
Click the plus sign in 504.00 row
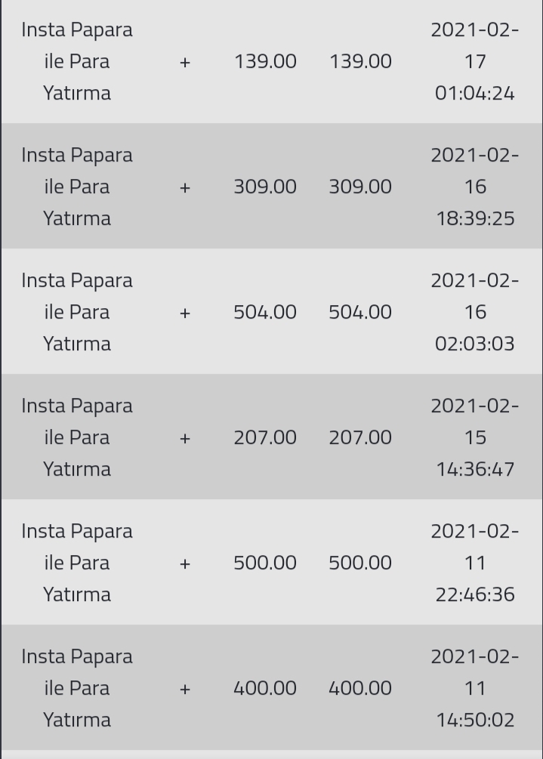(185, 313)
